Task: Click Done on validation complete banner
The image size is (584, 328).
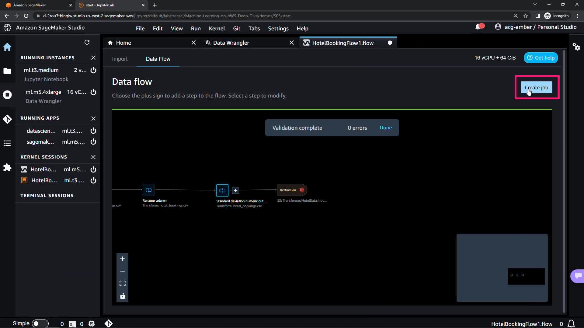Action: tap(386, 128)
